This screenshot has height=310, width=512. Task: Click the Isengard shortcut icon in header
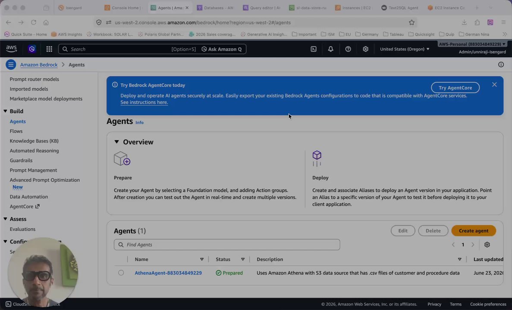pos(31,49)
